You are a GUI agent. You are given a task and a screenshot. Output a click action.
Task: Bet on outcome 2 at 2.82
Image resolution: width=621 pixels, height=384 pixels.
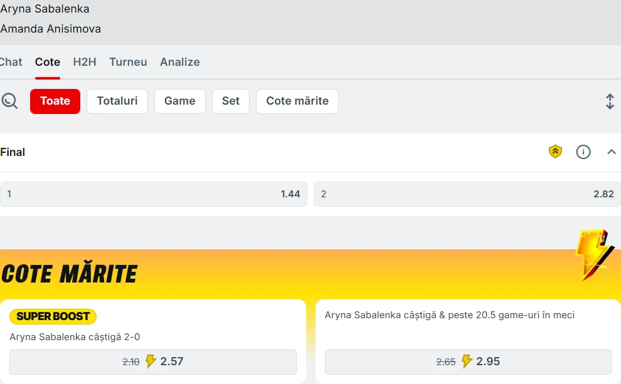[x=467, y=194]
